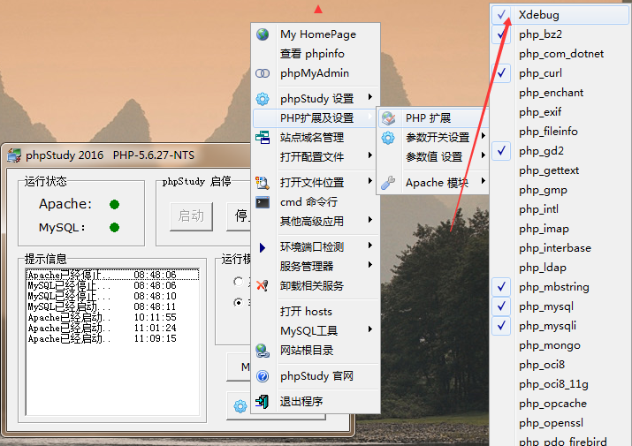Screen dimensions: 632x446
Task: Click the phpMyAdmin link rings icon
Action: 263,73
